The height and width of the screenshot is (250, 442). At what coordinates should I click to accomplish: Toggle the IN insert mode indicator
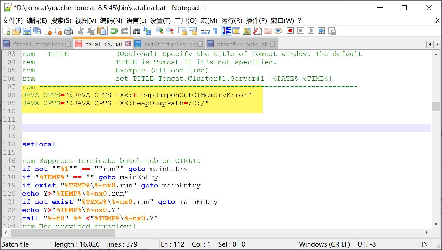tap(425, 244)
